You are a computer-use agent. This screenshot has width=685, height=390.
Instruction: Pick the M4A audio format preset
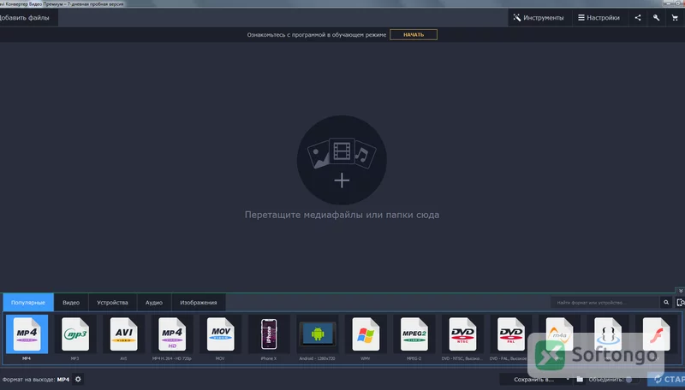click(x=559, y=334)
